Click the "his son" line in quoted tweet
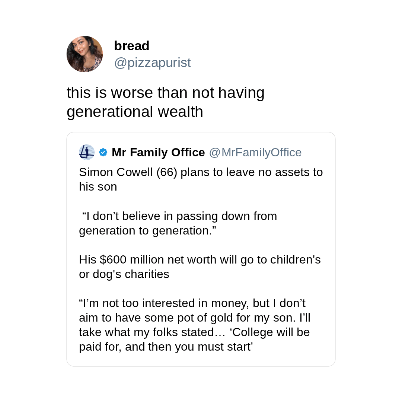402x402 pixels. (x=98, y=187)
